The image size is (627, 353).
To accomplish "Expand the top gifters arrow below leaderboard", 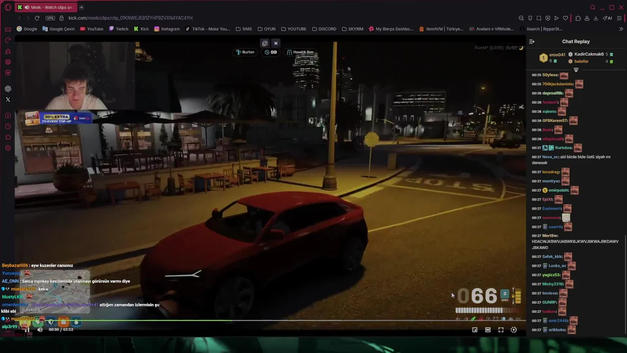I will [576, 70].
